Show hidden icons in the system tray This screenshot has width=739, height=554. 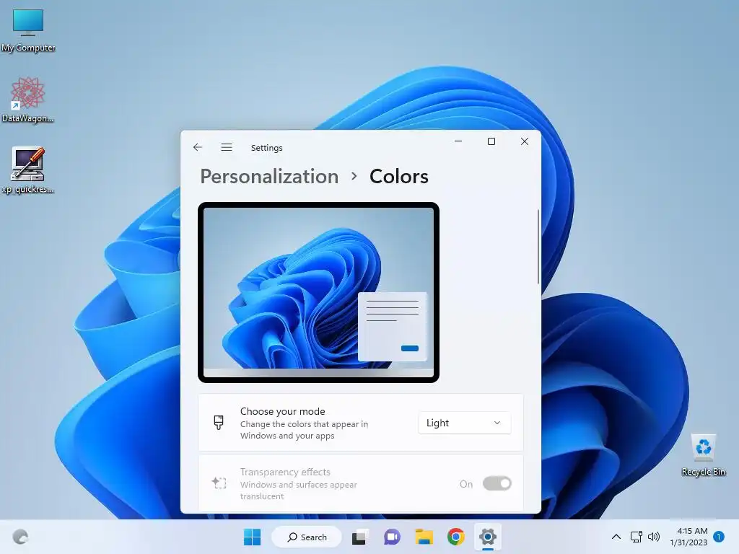[616, 537]
